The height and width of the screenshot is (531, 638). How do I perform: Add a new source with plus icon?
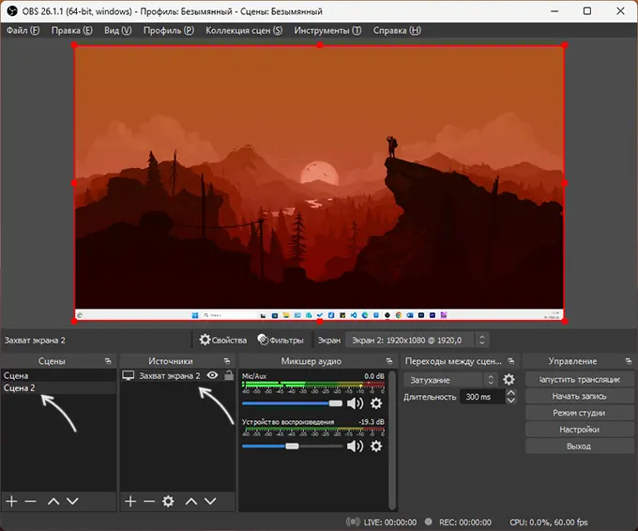point(130,502)
